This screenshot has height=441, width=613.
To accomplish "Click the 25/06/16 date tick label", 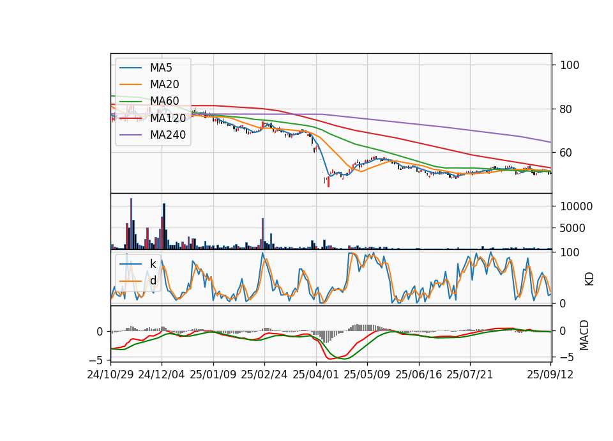I will pyautogui.click(x=419, y=375).
